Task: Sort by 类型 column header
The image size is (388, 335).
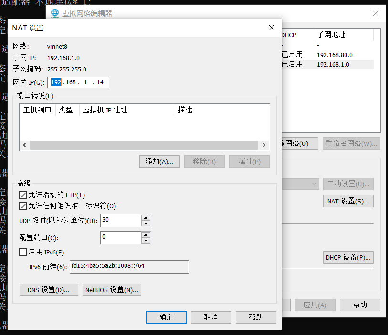Action: tap(68, 110)
